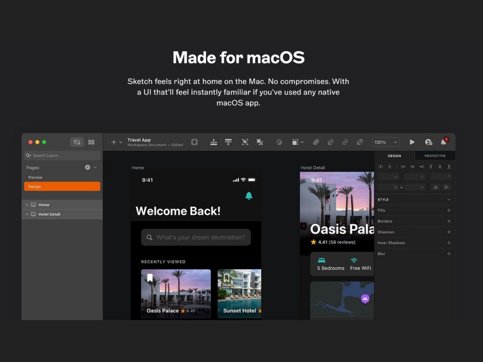Image resolution: width=483 pixels, height=362 pixels.
Task: Click the align bottom icon in the inspector
Action: (449, 167)
